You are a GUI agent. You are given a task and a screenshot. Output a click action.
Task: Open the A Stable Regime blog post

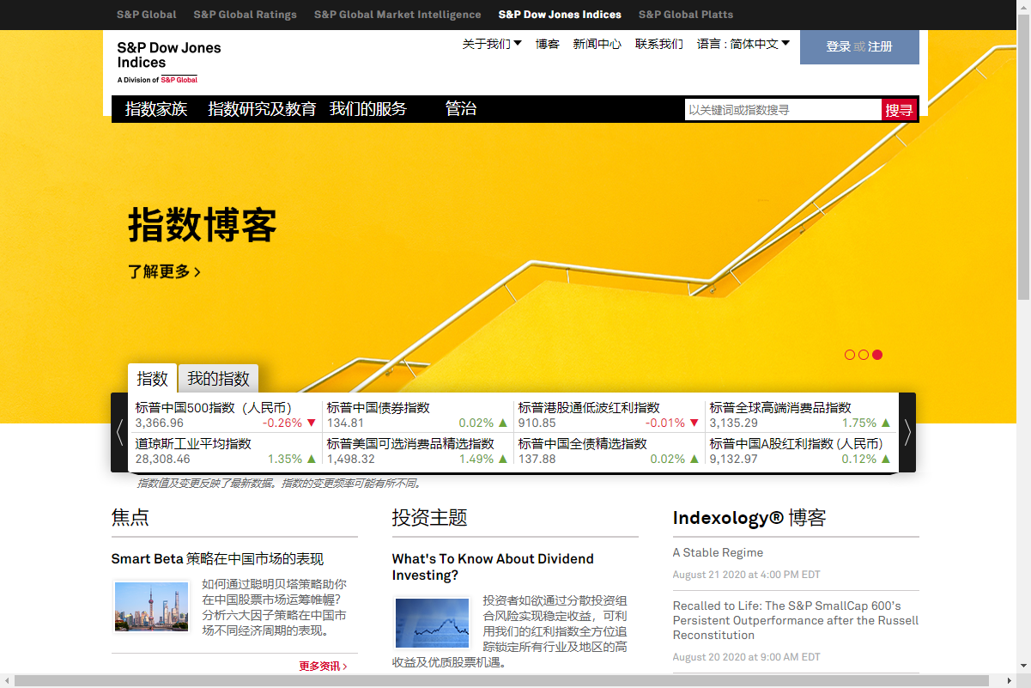(x=718, y=552)
